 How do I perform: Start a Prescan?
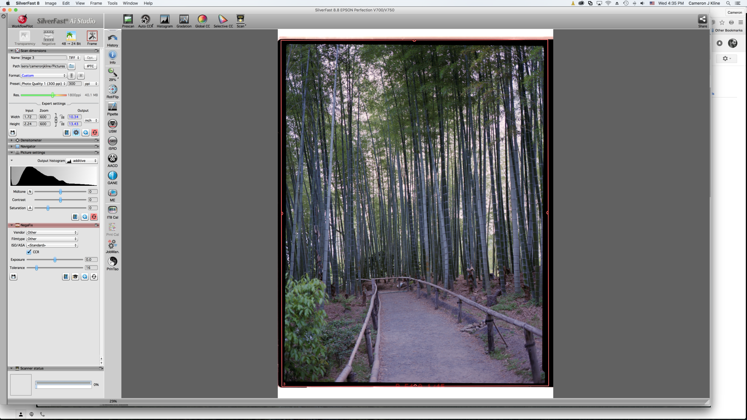pyautogui.click(x=128, y=21)
